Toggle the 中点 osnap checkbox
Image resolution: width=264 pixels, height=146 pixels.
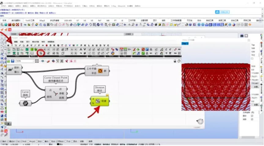point(21,141)
